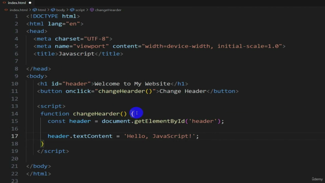Click the function keyword on line 14

coord(55,114)
